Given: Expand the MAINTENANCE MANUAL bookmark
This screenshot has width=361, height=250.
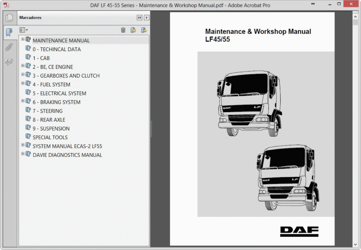Looking at the screenshot, I should click(x=23, y=39).
